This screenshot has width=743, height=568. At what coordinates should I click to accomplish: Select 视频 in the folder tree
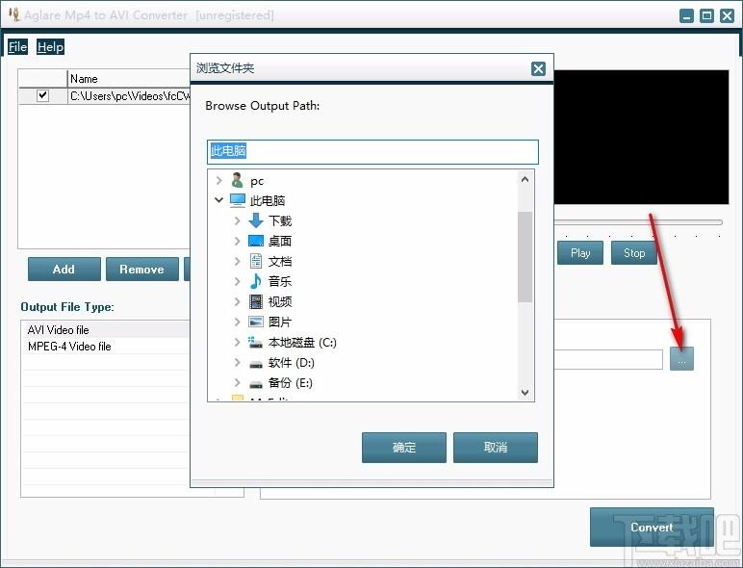tap(279, 301)
